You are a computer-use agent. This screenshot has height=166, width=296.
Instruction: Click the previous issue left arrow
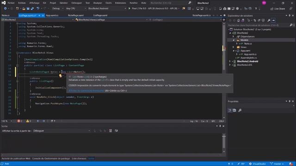38,121
